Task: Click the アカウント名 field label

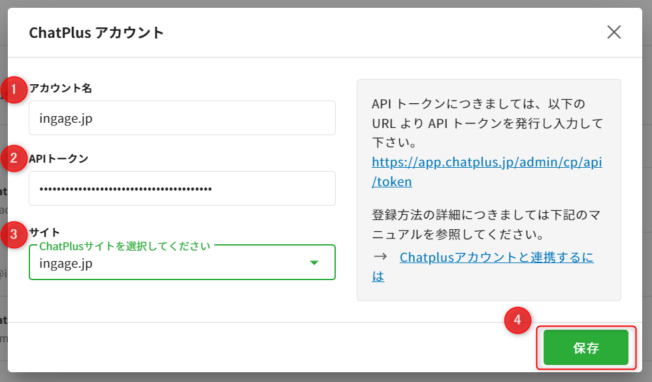Action: [x=60, y=89]
